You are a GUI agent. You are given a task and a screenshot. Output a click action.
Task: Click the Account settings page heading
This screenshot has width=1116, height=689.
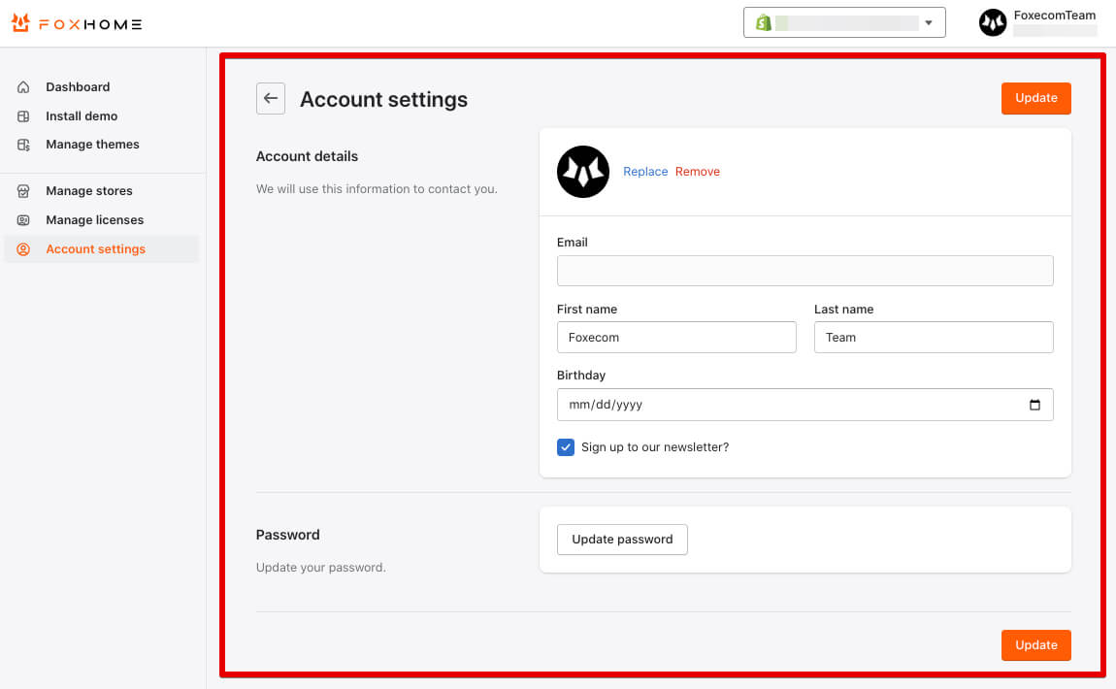point(383,99)
